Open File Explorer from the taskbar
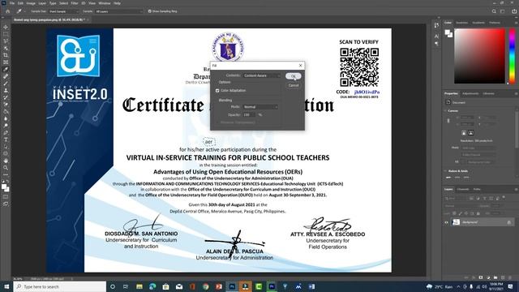519x292 pixels. (139, 286)
